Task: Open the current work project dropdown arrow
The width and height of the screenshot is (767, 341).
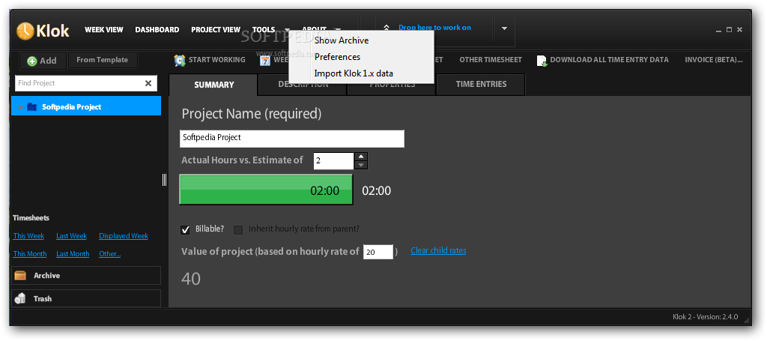Action: [504, 28]
